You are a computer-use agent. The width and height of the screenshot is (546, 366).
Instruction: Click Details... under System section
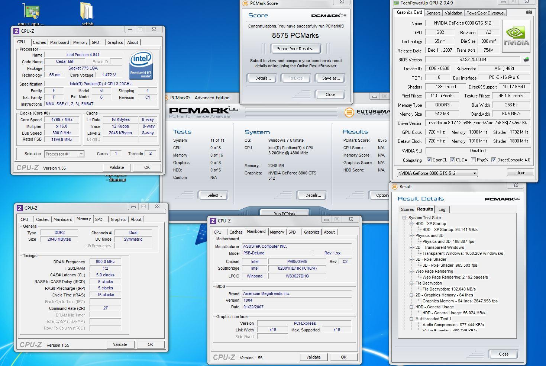(313, 195)
